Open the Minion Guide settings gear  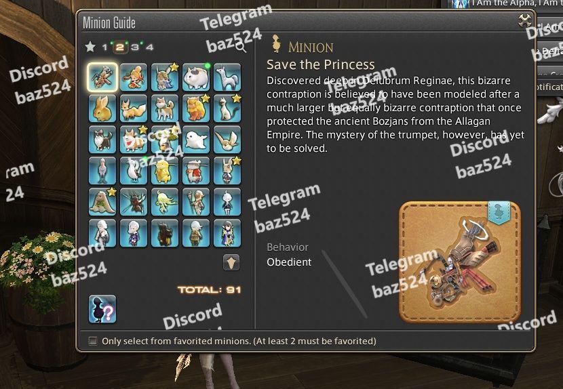[x=525, y=21]
